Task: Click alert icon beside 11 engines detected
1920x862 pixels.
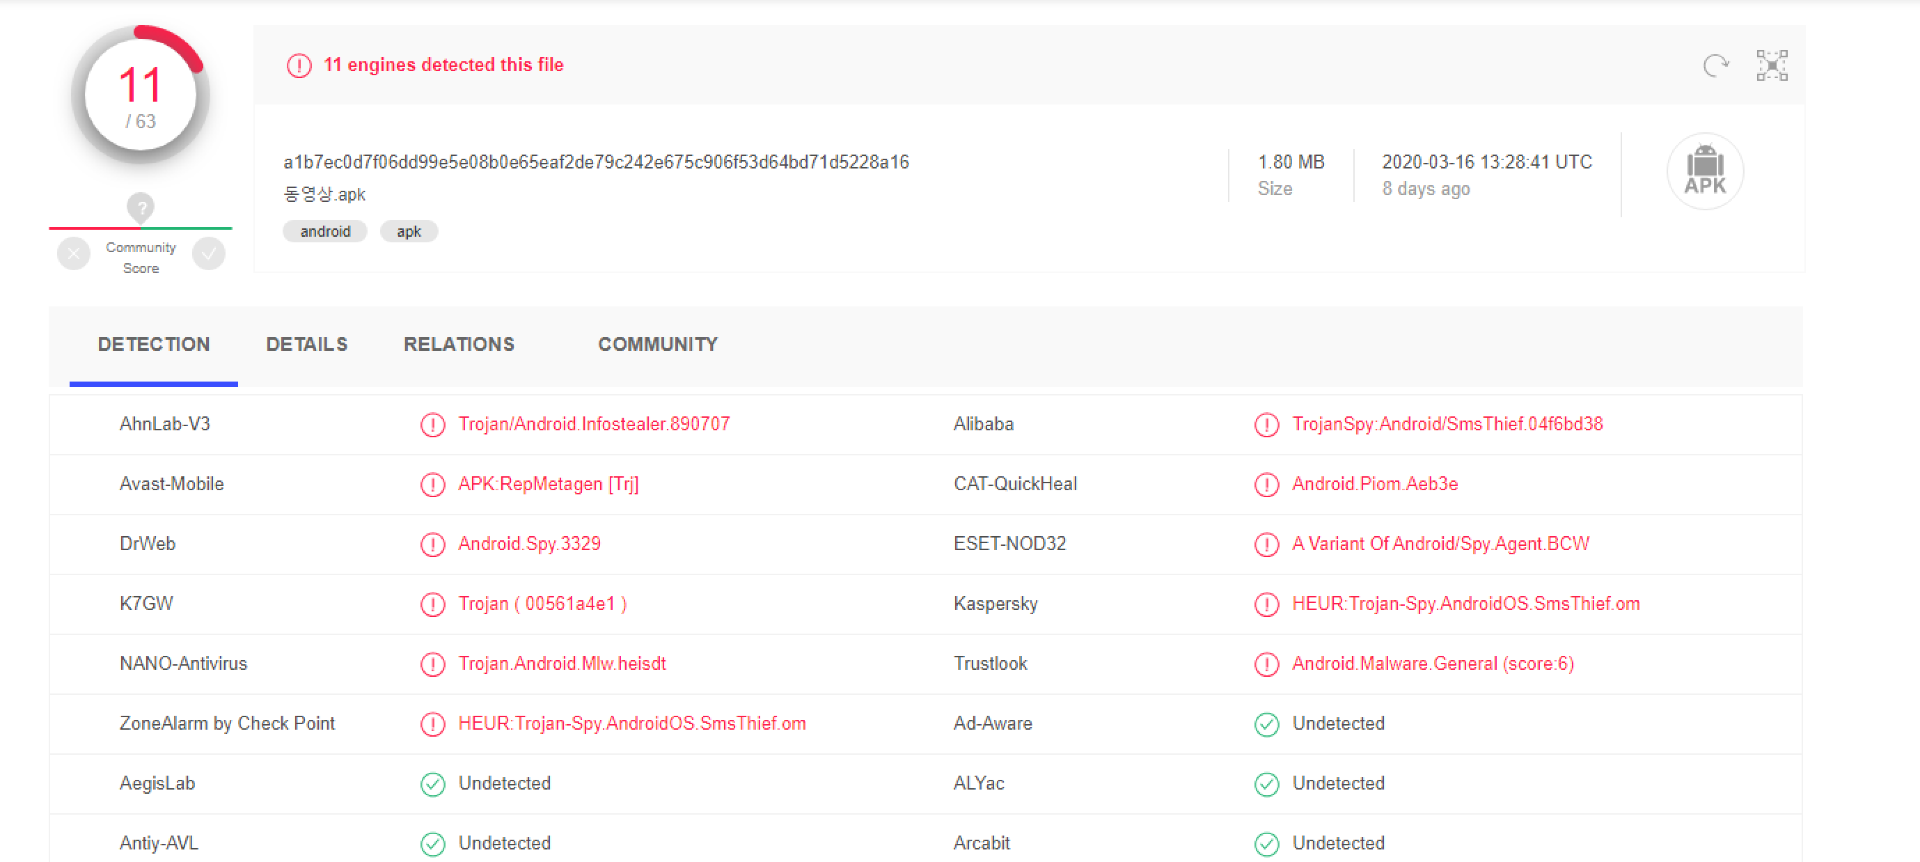Action: pyautogui.click(x=299, y=65)
